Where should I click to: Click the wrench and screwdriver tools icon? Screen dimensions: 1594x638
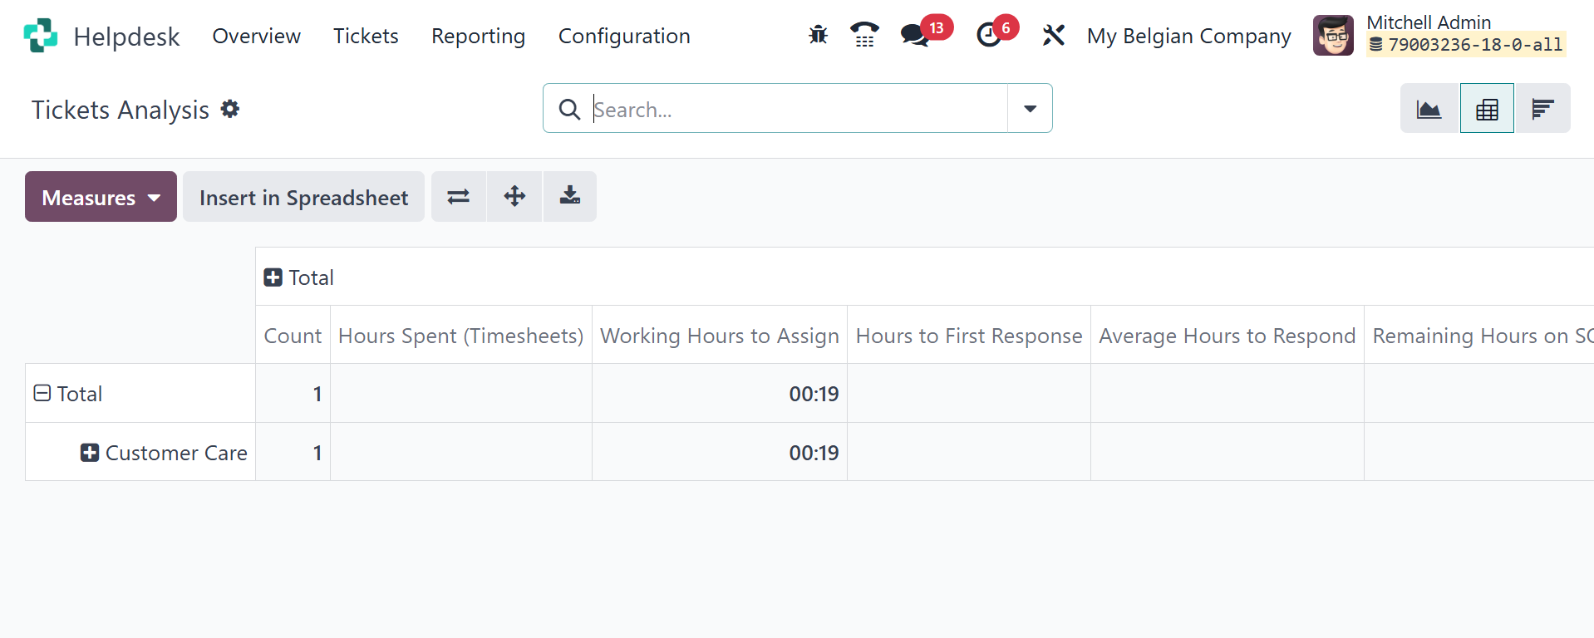click(x=1053, y=35)
